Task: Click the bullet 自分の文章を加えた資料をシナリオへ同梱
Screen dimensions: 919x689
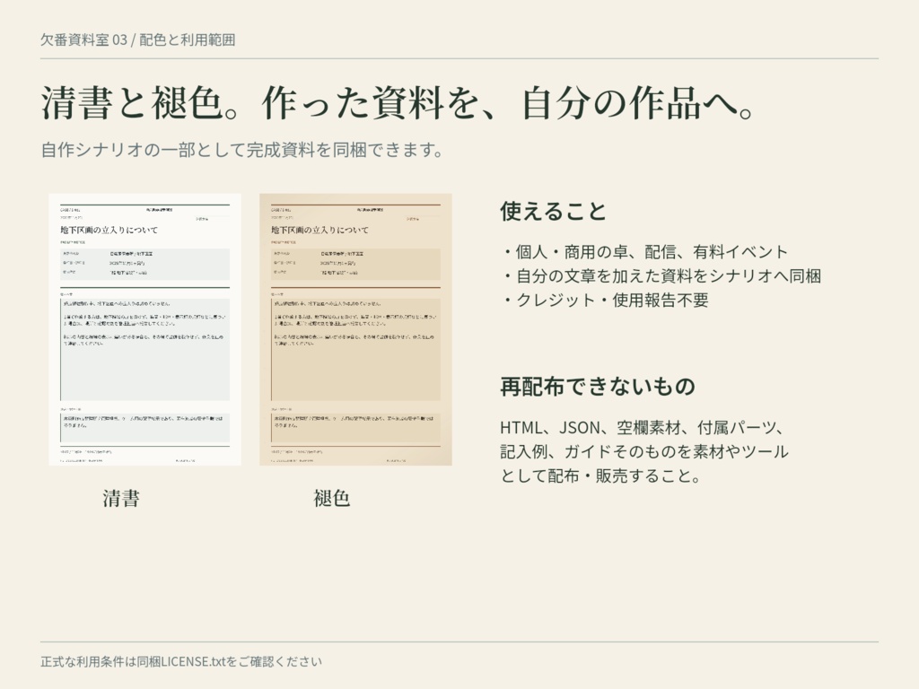Action: click(x=661, y=276)
